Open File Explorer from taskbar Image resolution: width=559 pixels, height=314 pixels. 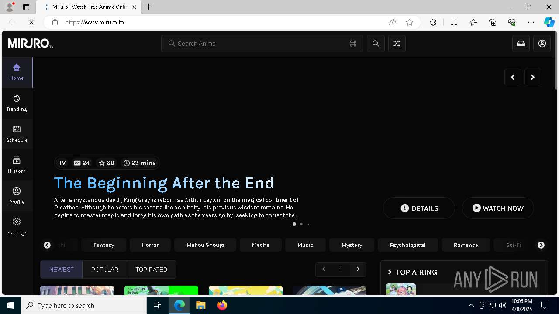(200, 305)
